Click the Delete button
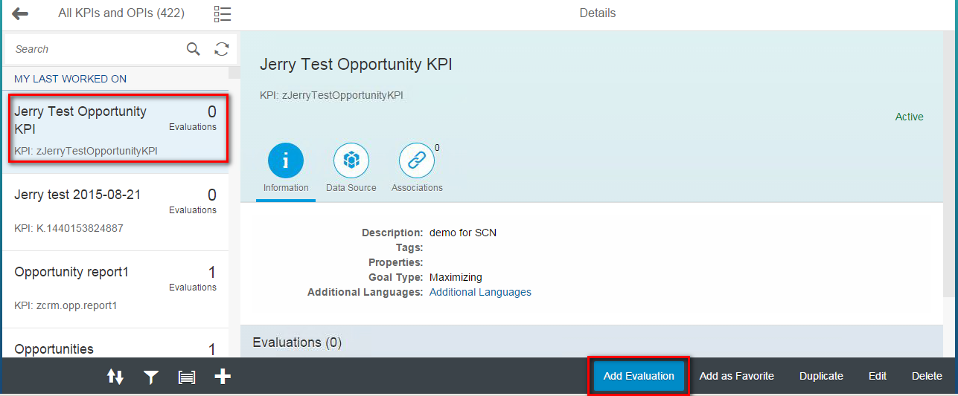Viewport: 958px width, 396px height. (927, 376)
